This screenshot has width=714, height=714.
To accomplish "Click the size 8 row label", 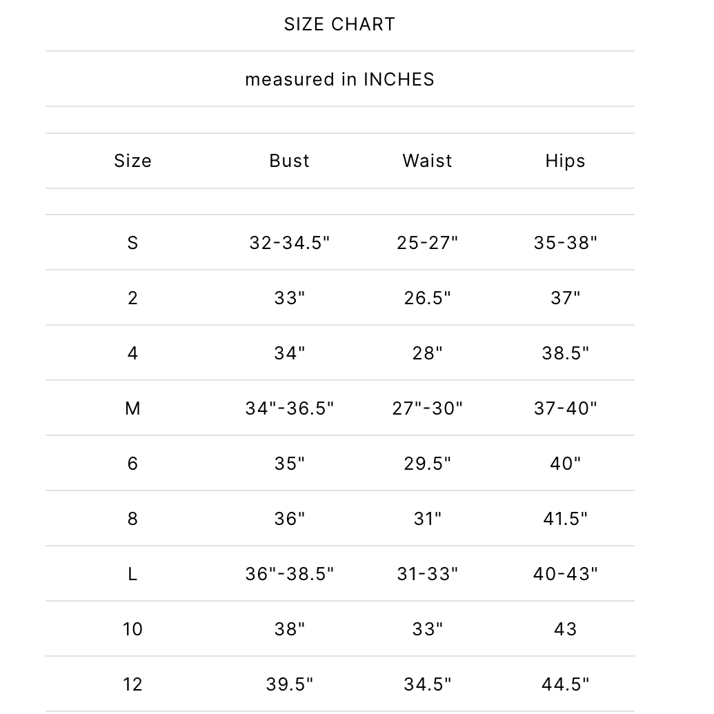I will [x=132, y=518].
